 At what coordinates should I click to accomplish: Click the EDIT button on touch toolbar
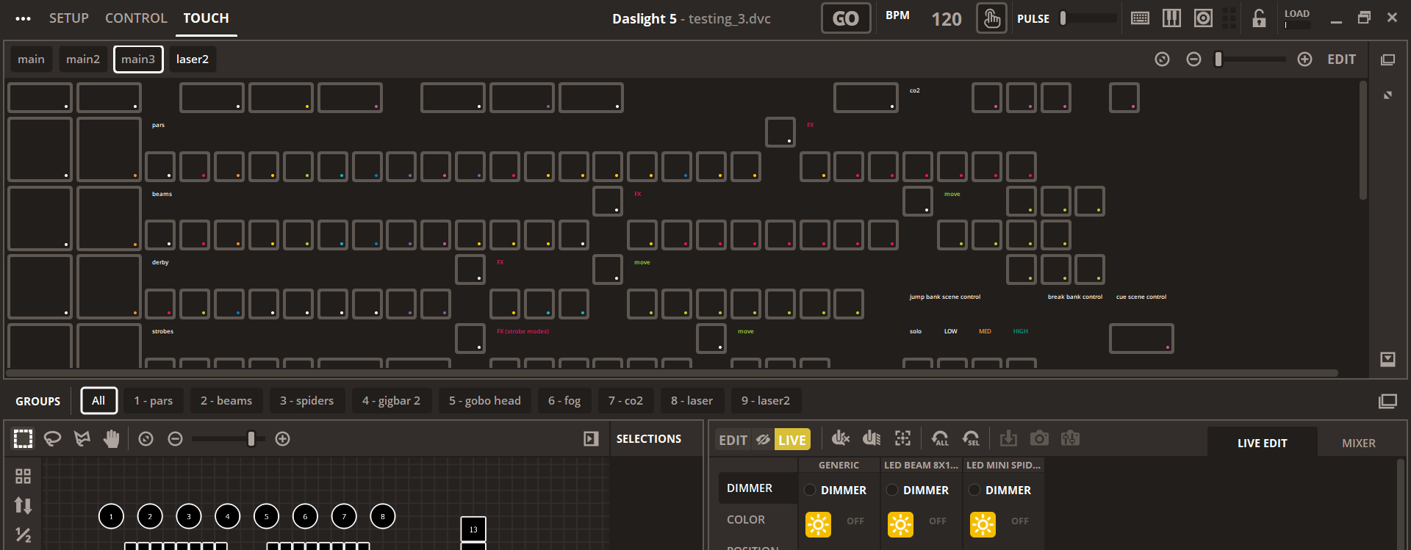[1341, 59]
